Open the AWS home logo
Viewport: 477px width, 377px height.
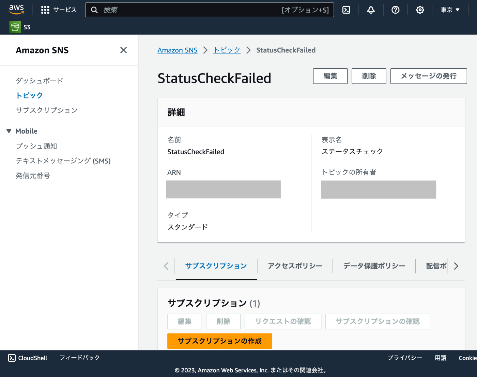(16, 10)
